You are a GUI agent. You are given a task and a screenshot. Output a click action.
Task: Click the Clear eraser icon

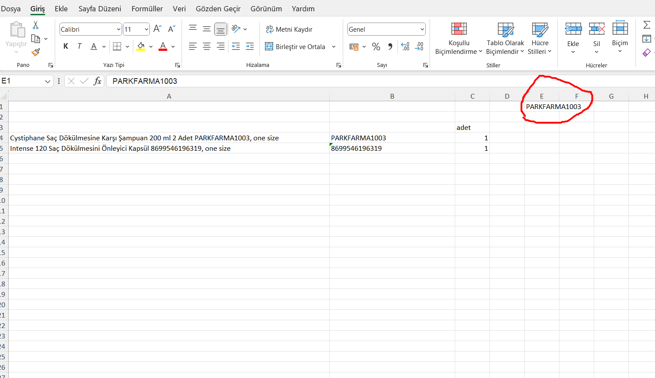tap(647, 53)
